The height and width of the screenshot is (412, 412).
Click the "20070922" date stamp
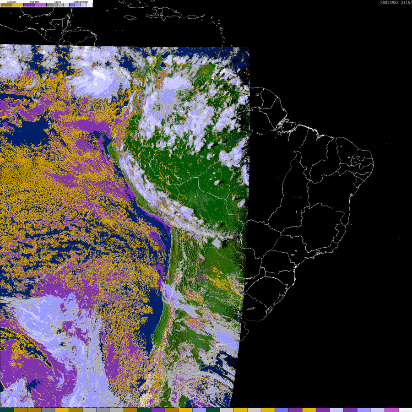tap(390, 3)
